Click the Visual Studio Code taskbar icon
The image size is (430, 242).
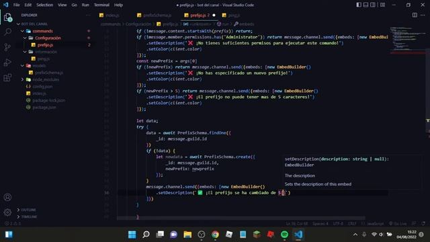click(x=298, y=235)
